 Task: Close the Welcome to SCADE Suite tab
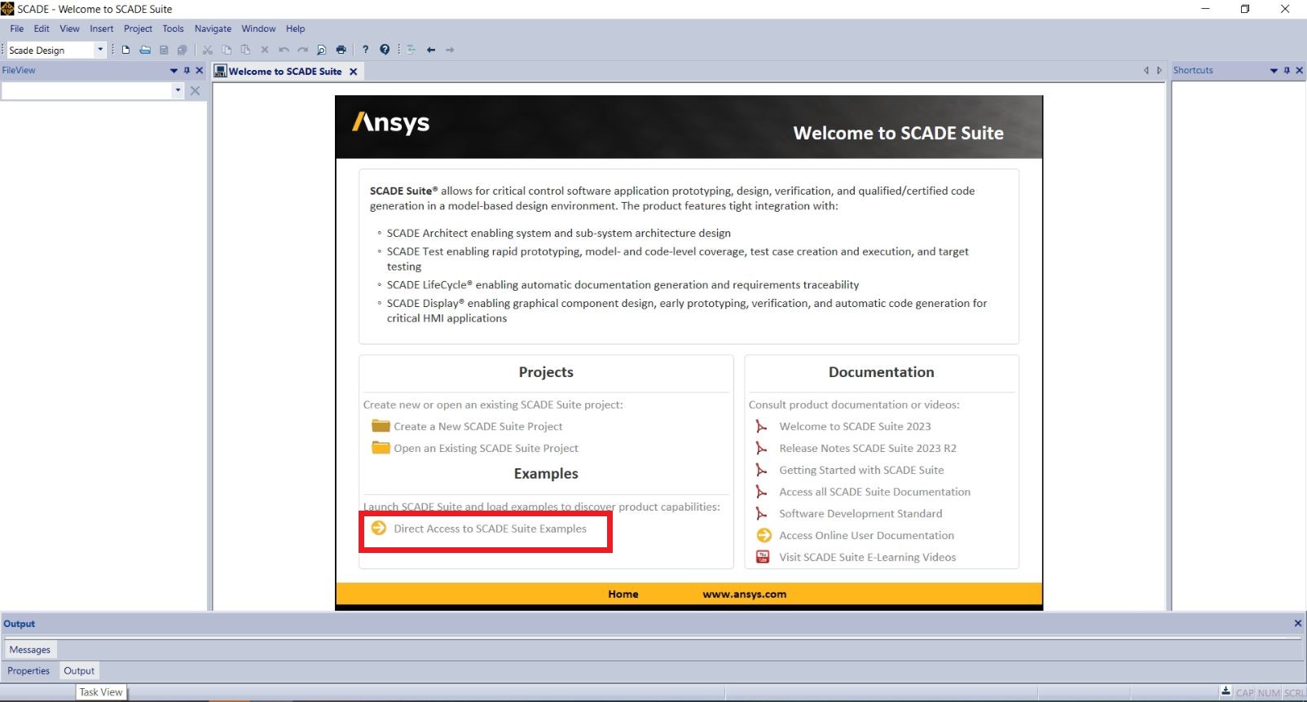353,72
